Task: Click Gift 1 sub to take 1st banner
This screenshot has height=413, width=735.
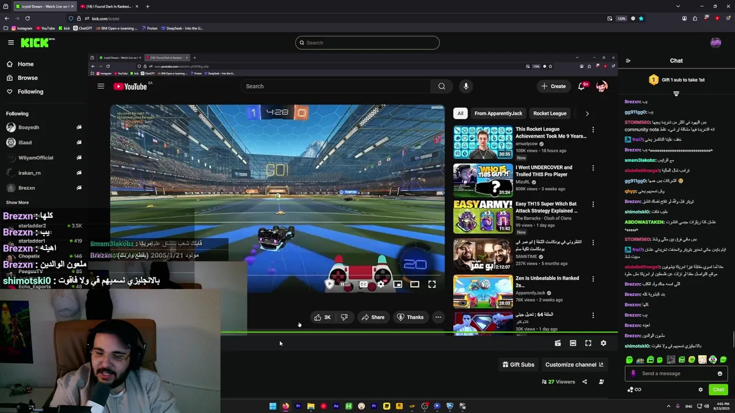Action: coord(676,80)
